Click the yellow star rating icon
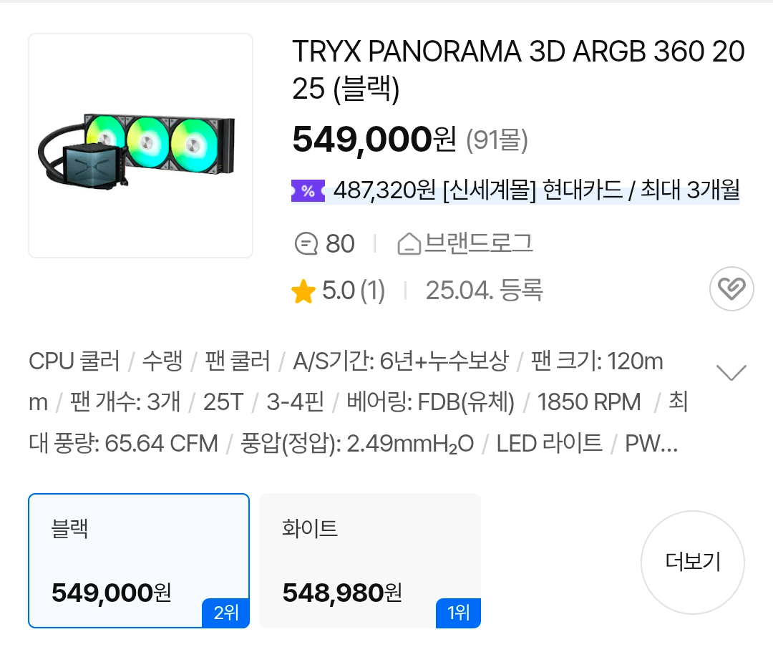The width and height of the screenshot is (773, 657). click(x=303, y=291)
